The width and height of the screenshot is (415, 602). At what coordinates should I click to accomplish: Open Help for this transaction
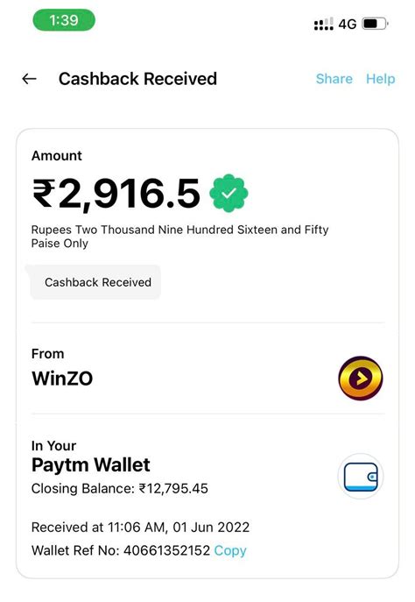pyautogui.click(x=381, y=79)
